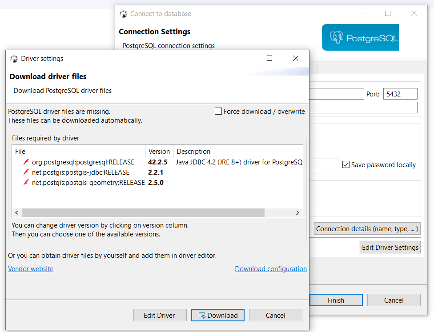Change version 42.2.5 of postgresql driver
This screenshot has height=332, width=434.
[158, 162]
